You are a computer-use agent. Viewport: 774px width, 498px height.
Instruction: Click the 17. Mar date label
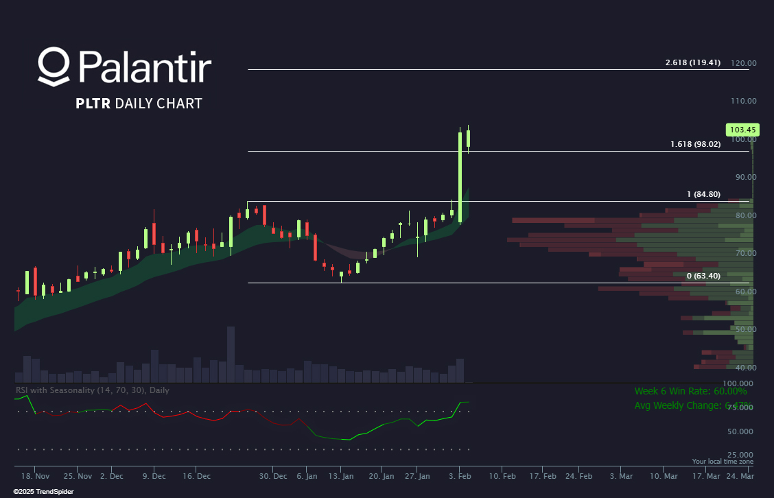click(x=706, y=476)
